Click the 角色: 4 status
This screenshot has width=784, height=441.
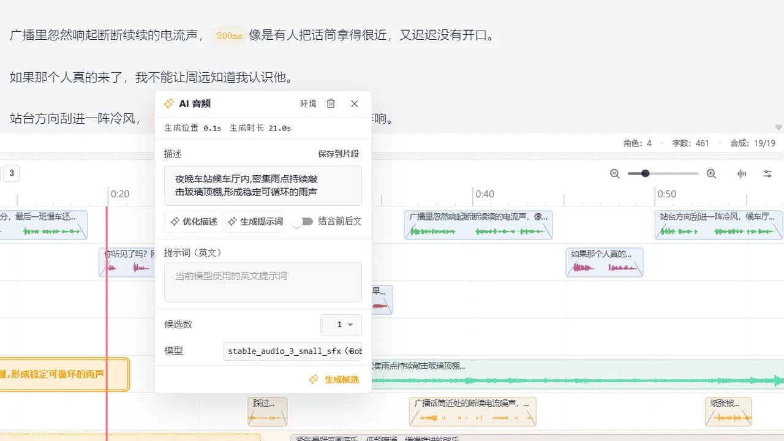point(637,143)
